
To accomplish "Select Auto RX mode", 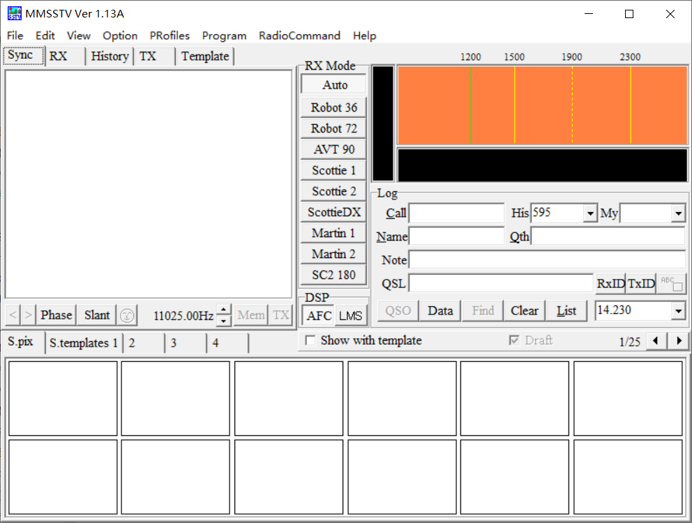I will (x=333, y=85).
